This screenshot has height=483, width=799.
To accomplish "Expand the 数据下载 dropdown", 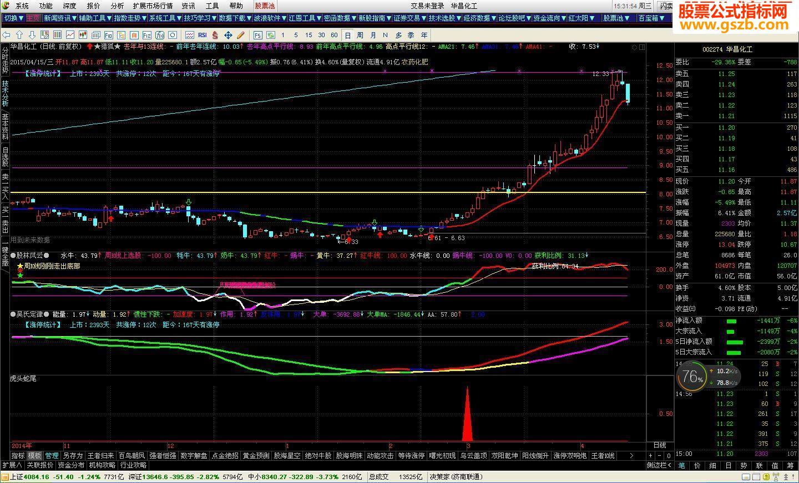I will coord(235,18).
